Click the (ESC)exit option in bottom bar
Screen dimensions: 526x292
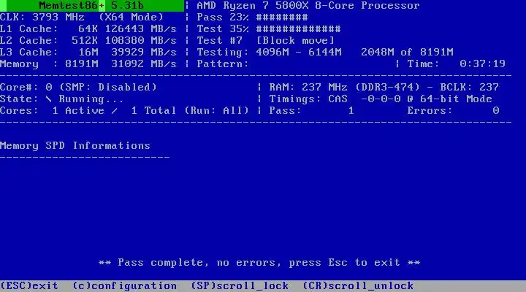[x=29, y=285]
